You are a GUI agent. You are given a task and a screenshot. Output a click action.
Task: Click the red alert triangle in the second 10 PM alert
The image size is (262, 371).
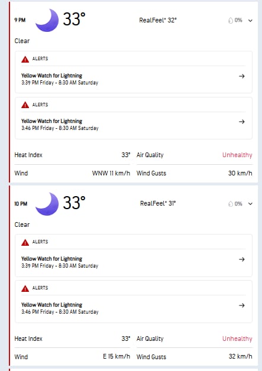(25, 288)
